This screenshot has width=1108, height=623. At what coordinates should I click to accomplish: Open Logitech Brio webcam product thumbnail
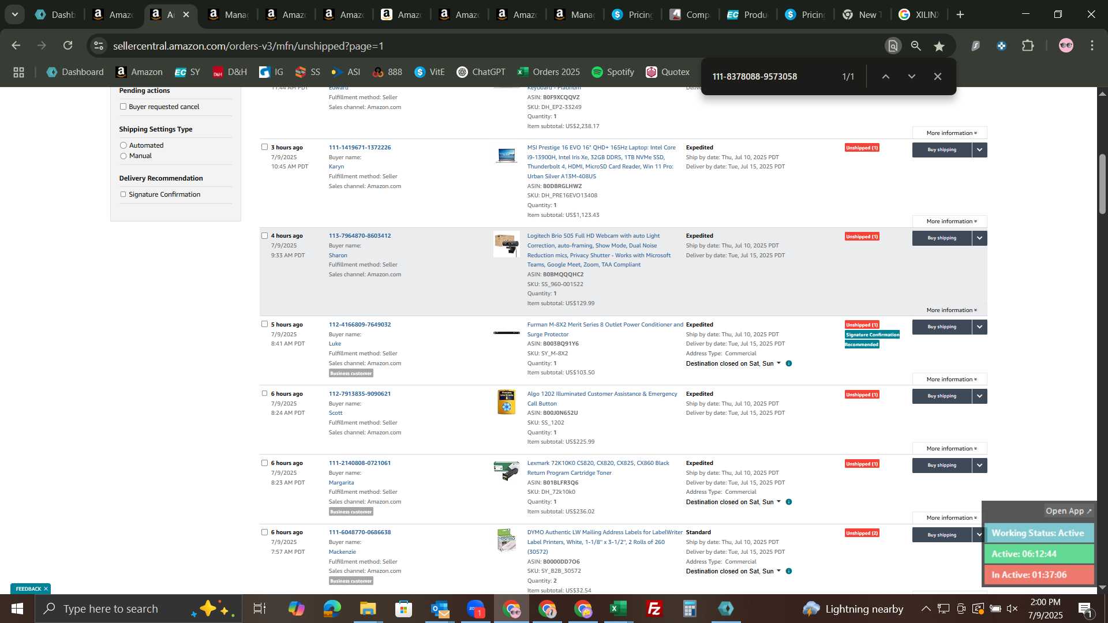tap(506, 245)
